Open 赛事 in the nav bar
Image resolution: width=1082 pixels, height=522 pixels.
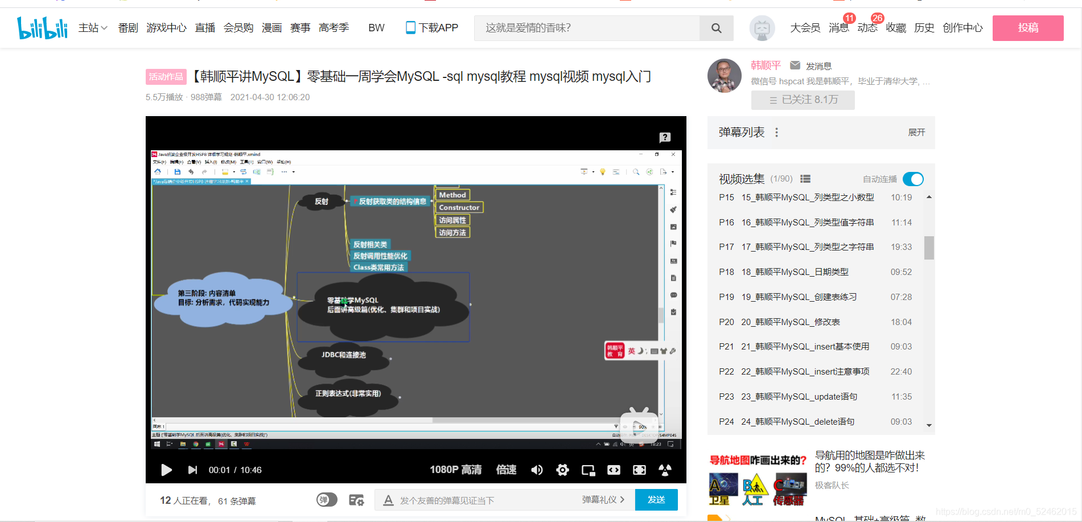point(300,28)
